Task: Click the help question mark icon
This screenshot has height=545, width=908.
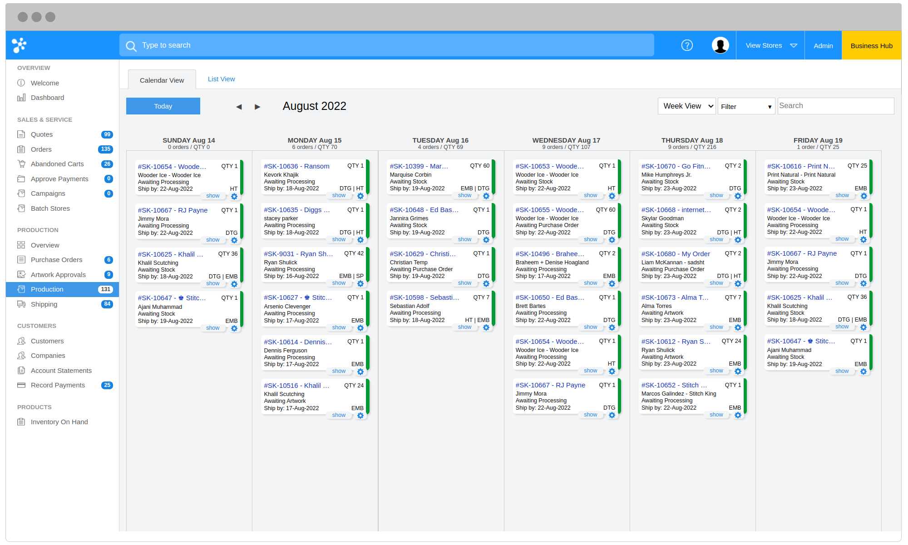Action: tap(687, 45)
